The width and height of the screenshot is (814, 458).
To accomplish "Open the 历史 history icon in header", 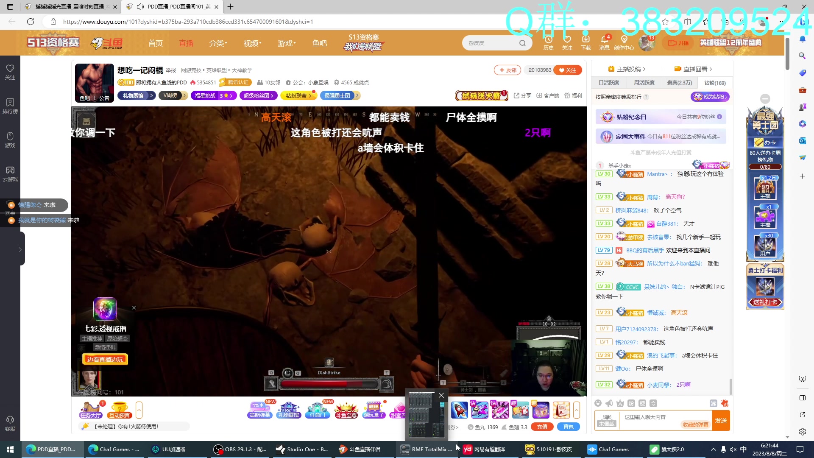I will coord(549,43).
